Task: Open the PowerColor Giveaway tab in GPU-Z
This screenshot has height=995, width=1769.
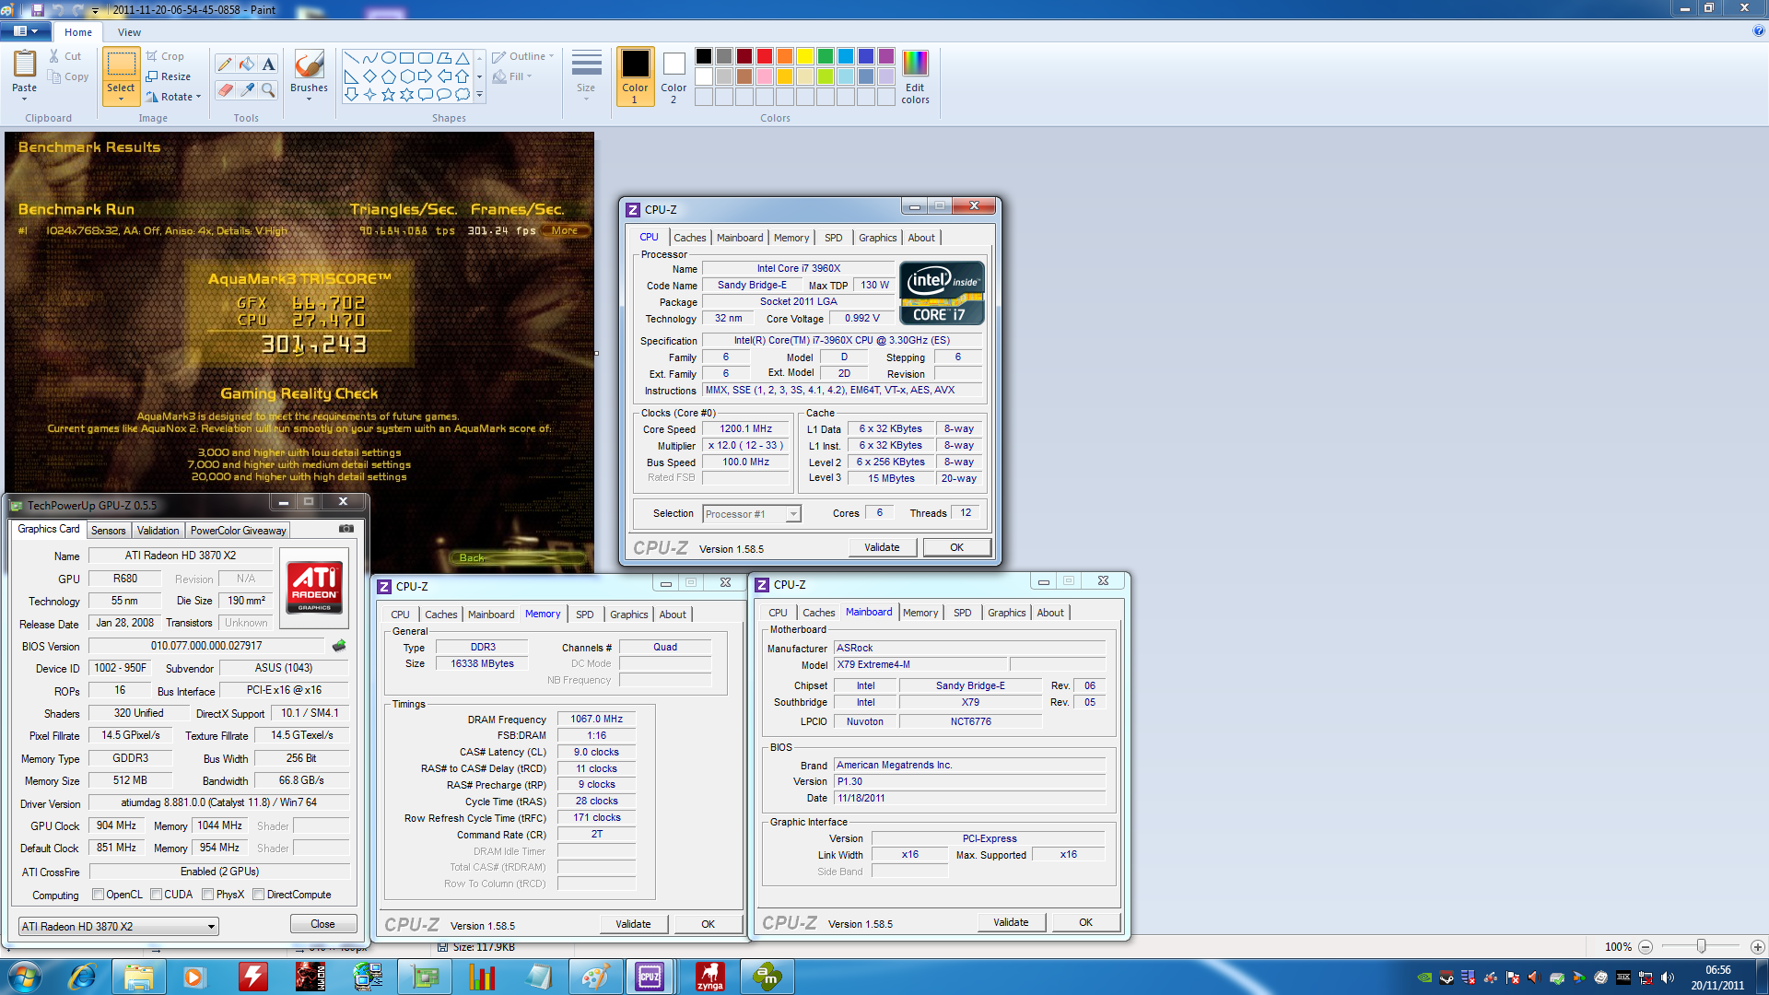Action: tap(239, 531)
